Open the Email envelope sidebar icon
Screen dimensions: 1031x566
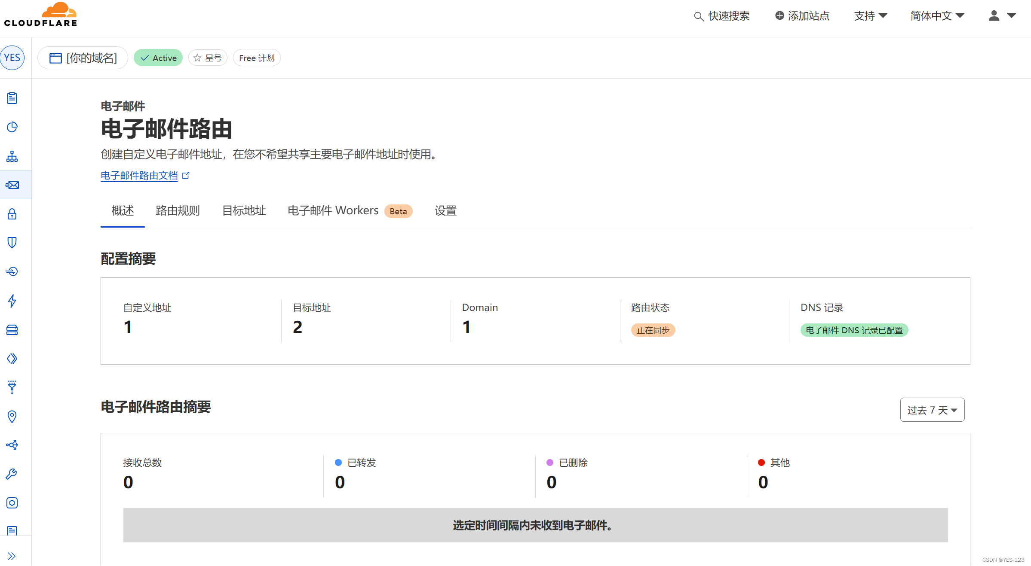pyautogui.click(x=12, y=185)
